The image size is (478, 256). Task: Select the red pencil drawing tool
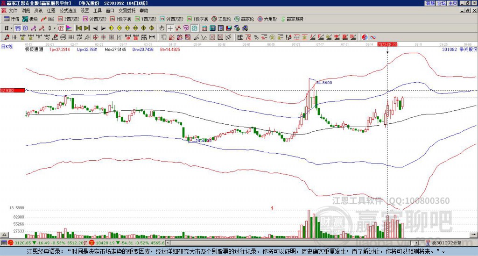pos(7,37)
